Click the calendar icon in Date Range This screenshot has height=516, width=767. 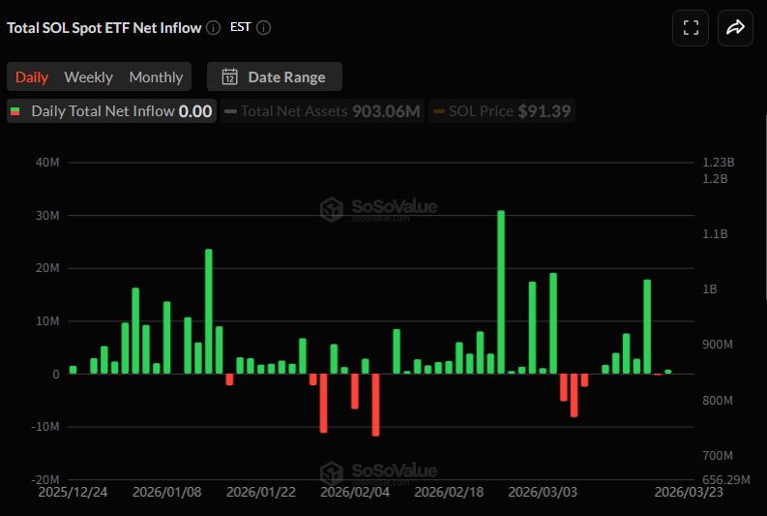[230, 77]
